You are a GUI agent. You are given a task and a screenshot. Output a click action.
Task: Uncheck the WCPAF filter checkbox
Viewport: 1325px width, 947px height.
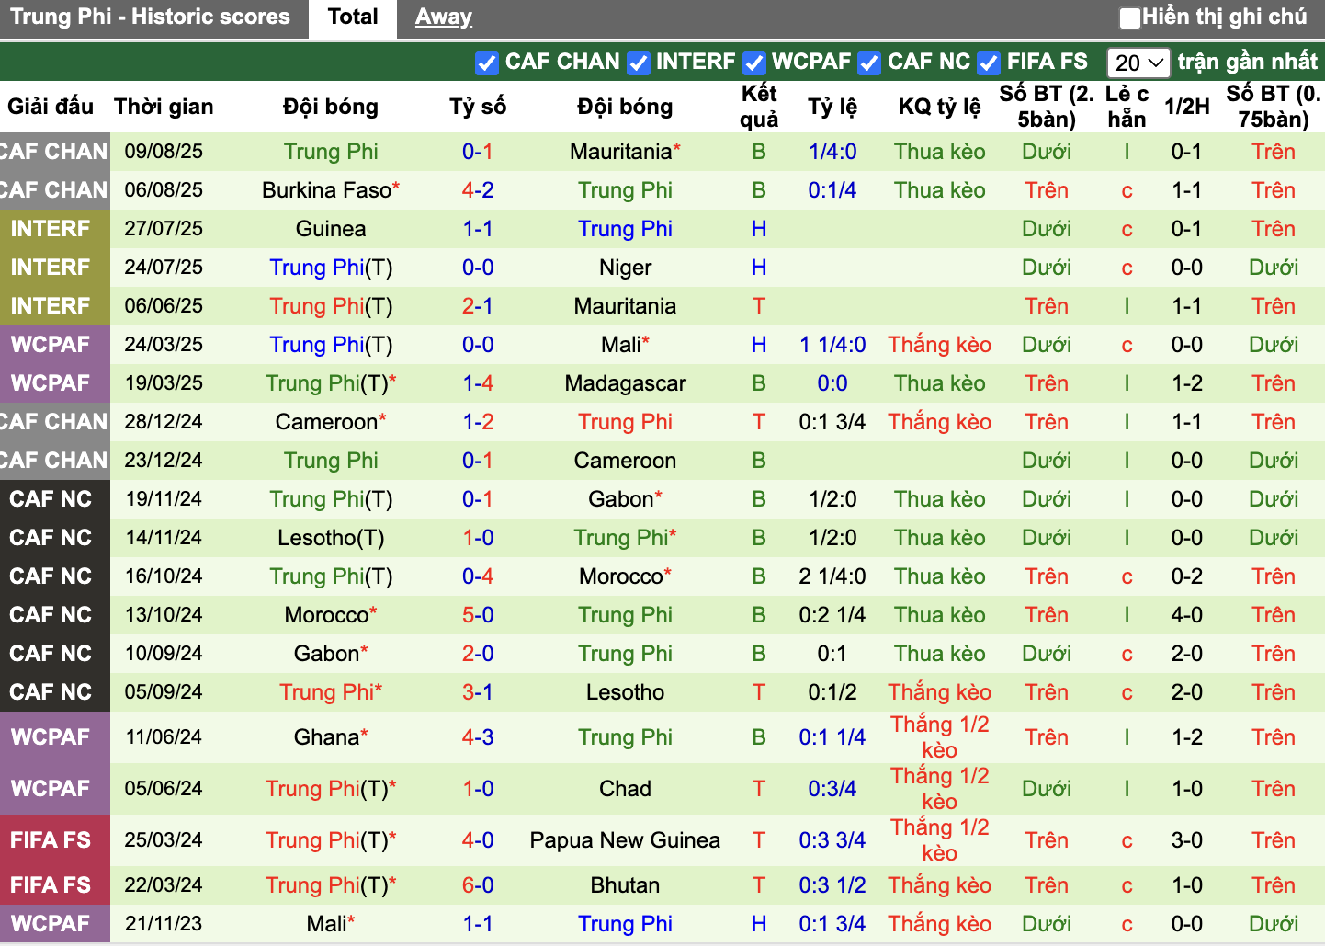click(753, 63)
